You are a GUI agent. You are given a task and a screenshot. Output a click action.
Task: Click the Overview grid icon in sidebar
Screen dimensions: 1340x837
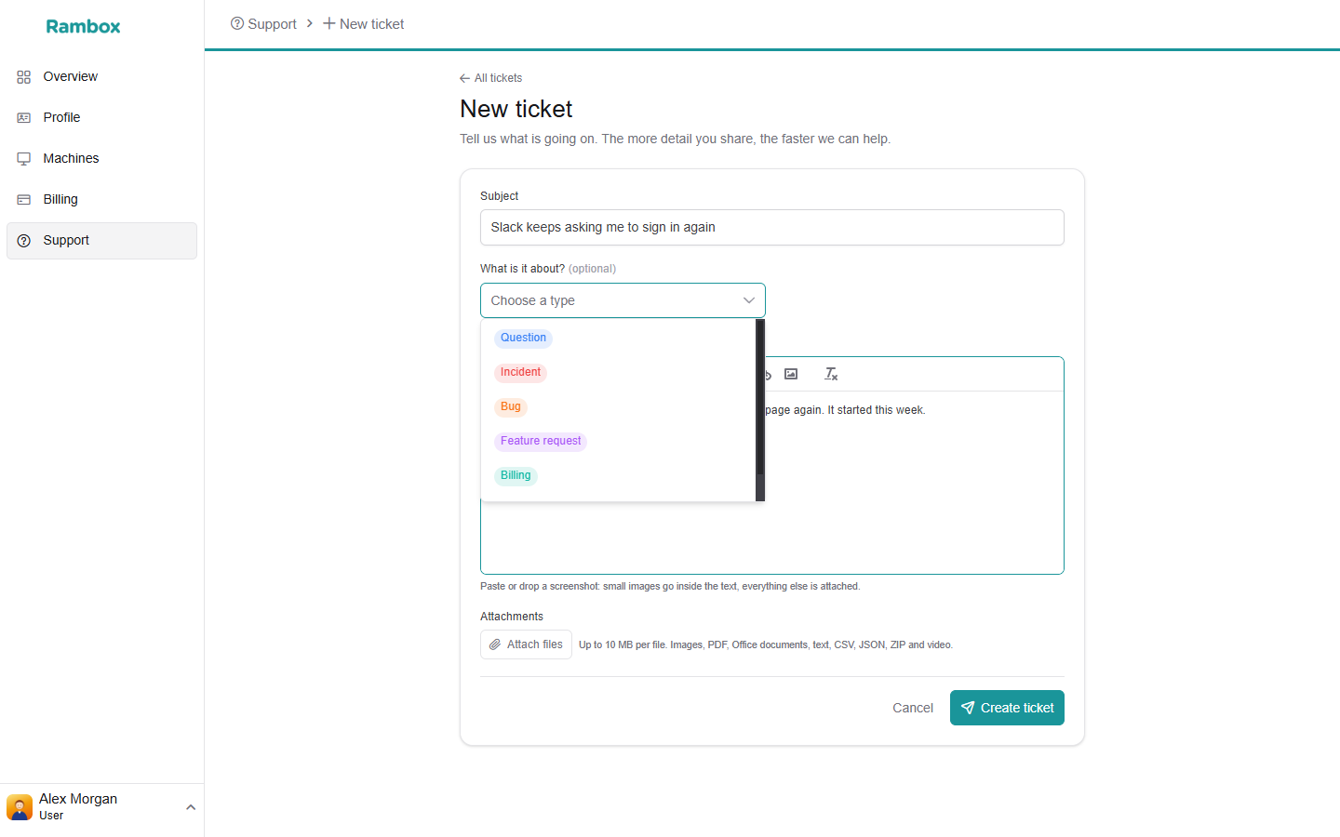[24, 77]
